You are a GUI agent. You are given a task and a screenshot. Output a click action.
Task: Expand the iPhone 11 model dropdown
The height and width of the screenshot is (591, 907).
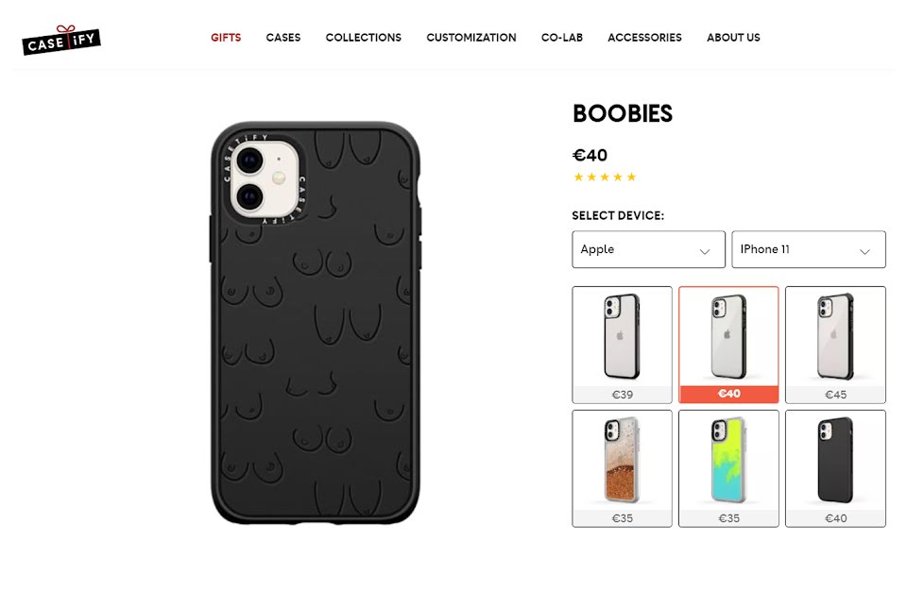809,249
